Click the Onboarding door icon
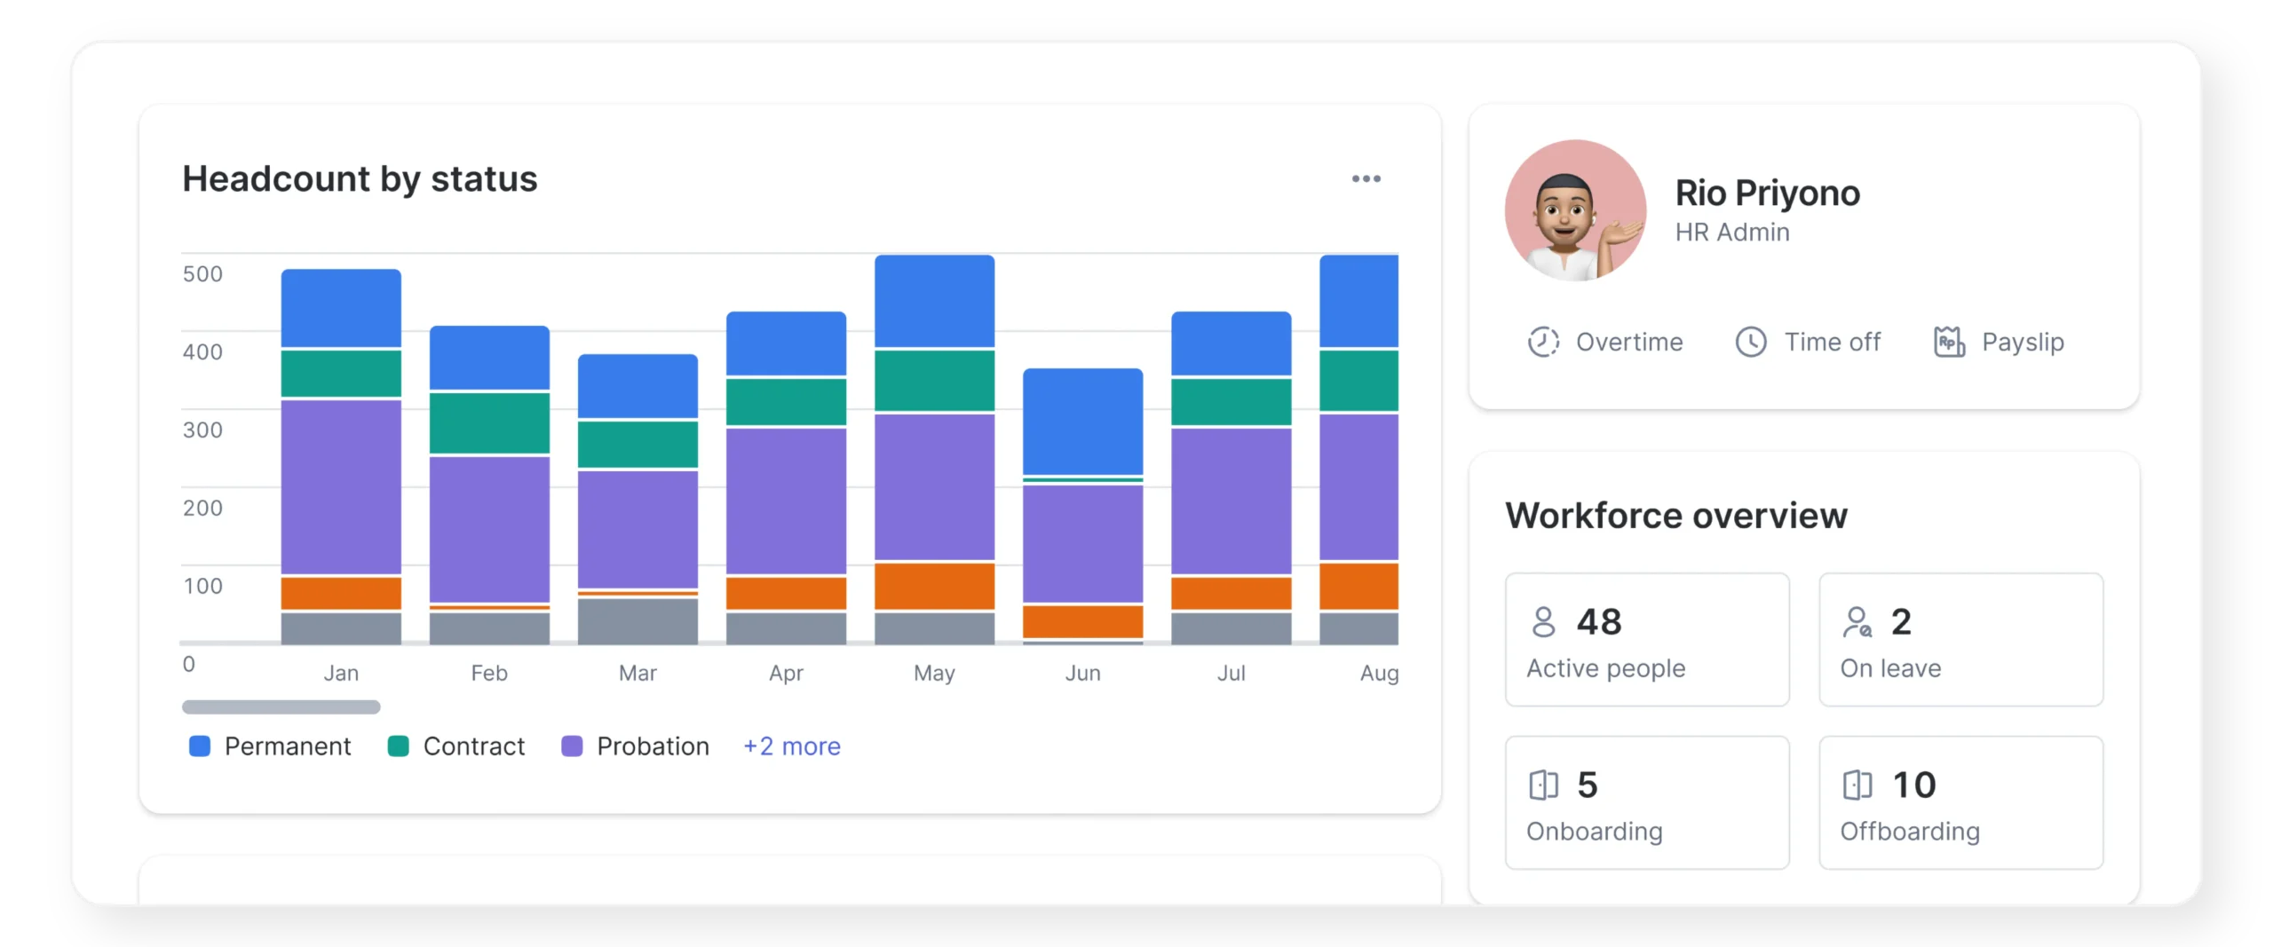2273x947 pixels. (x=1544, y=785)
